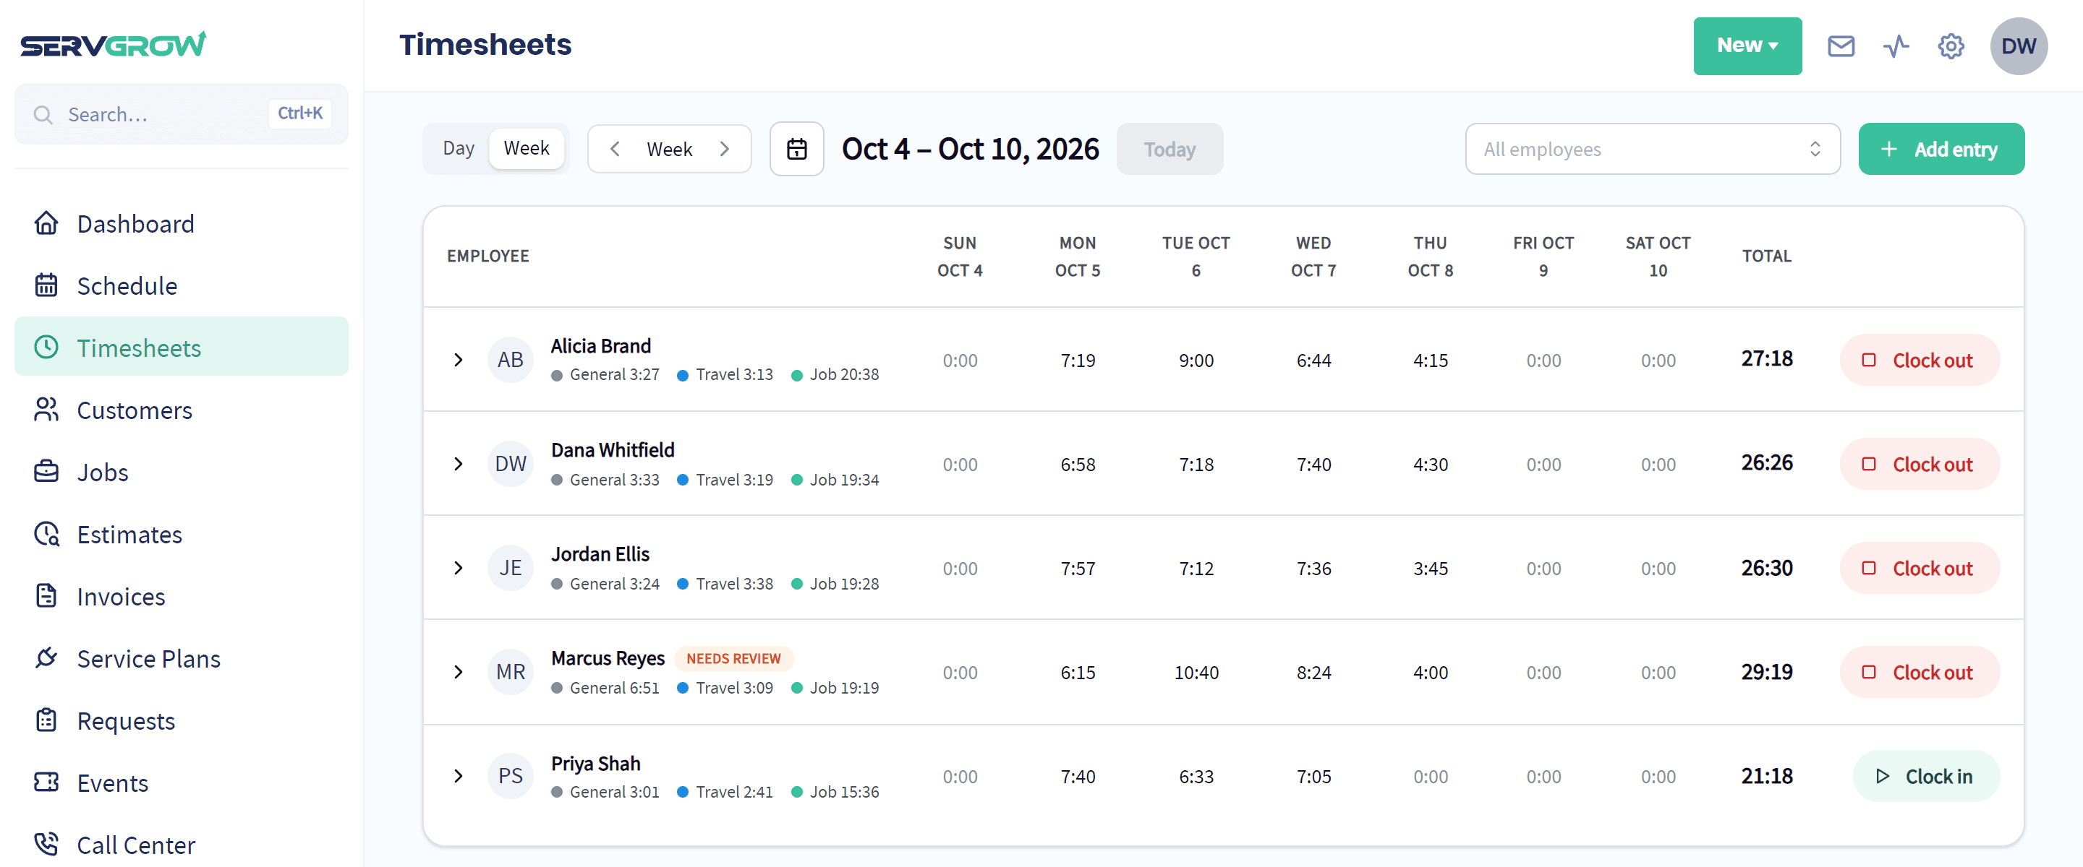Expand Marcus Reyes's timesheet row
The width and height of the screenshot is (2083, 867).
tap(459, 672)
